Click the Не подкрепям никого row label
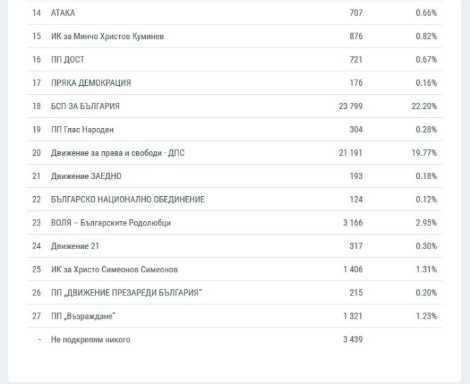The width and height of the screenshot is (470, 384). [x=90, y=339]
